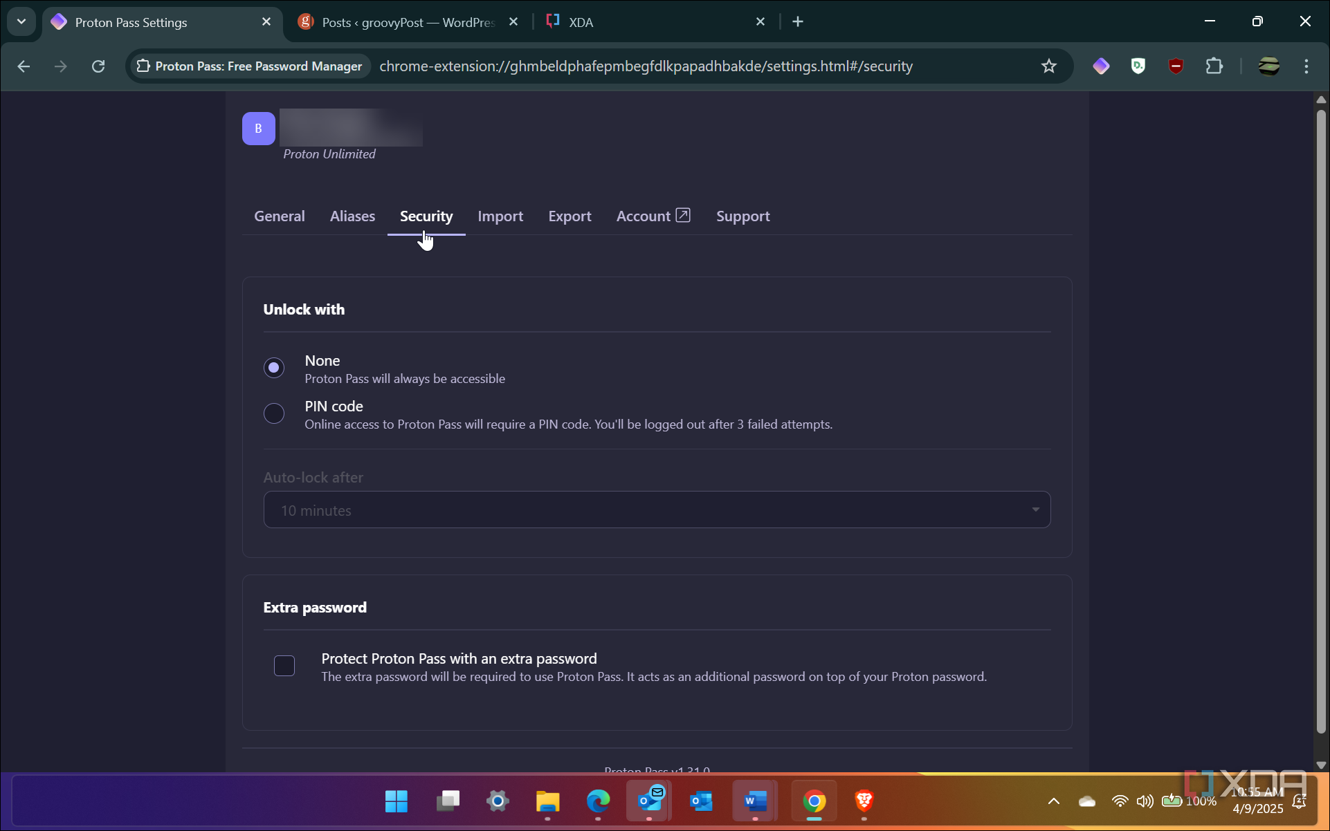Image resolution: width=1330 pixels, height=831 pixels.
Task: Open Chrome's three-dot menu
Action: 1306,66
